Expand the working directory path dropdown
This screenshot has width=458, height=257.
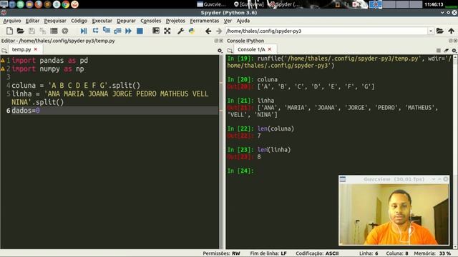click(431, 31)
